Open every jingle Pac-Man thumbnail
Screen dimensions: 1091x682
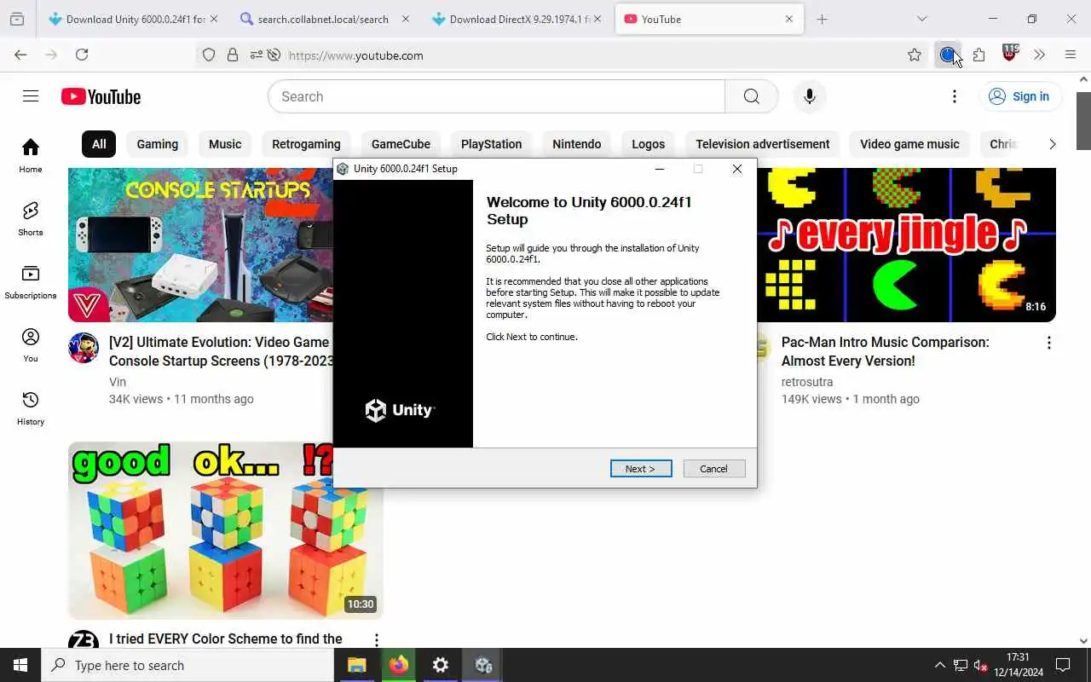(x=906, y=245)
